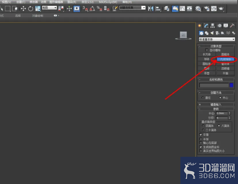238x184 pixels.
Task: Click the Mirror tool icon
Action: coord(151,8)
